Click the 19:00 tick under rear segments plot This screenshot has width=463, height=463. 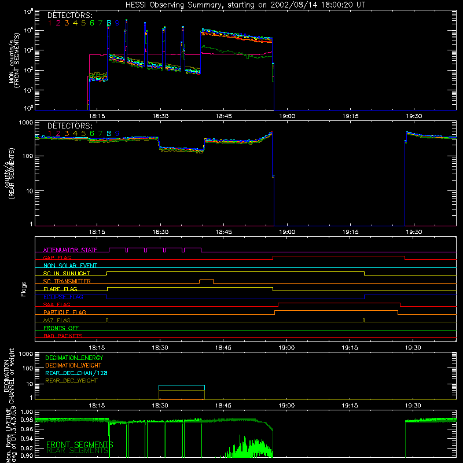(x=287, y=232)
